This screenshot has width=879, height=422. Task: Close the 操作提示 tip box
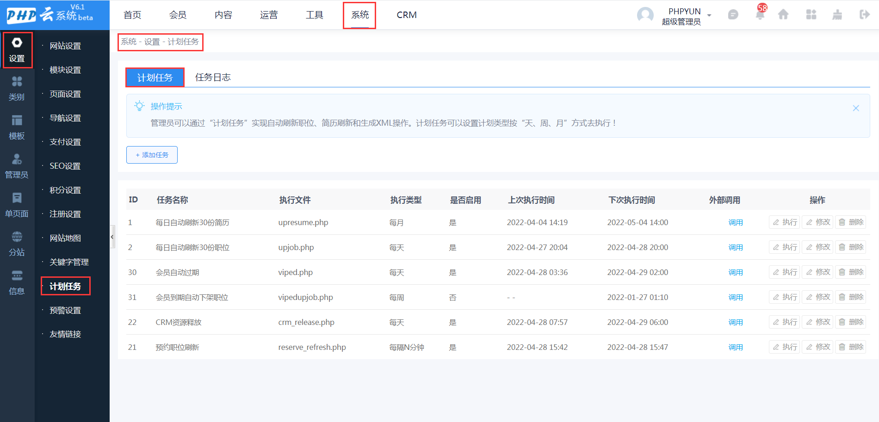pyautogui.click(x=856, y=108)
